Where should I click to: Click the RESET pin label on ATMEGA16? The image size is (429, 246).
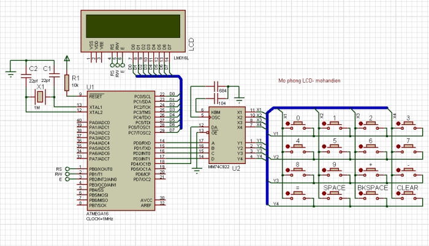96,96
